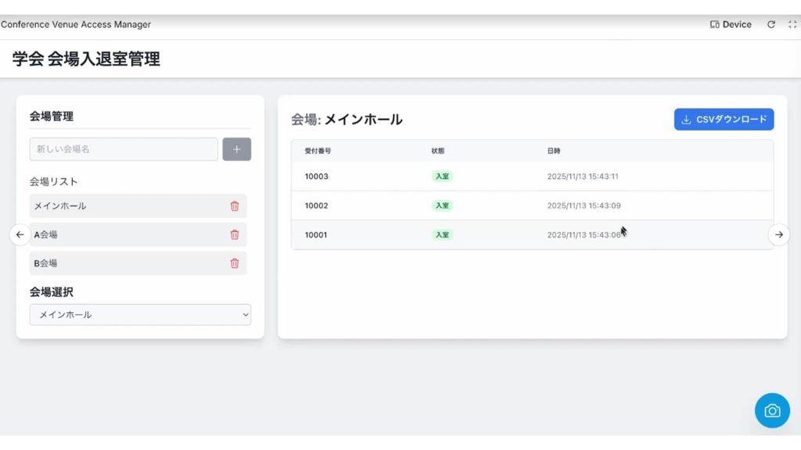Image resolution: width=801 pixels, height=450 pixels.
Task: Download the CSVダウンロード file
Action: (724, 120)
